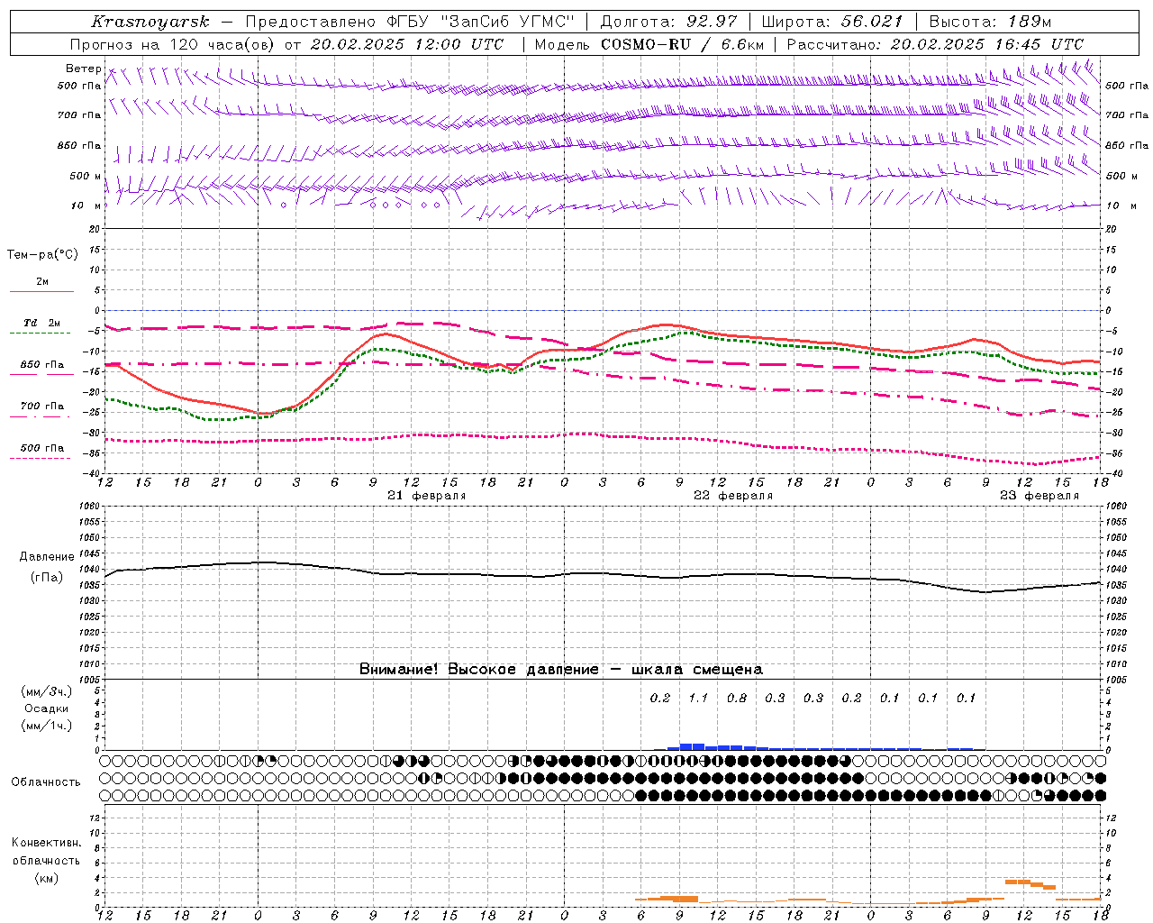The width and height of the screenshot is (1153, 923).
Task: Select the "21 февраля" date label
Action: click(x=427, y=496)
